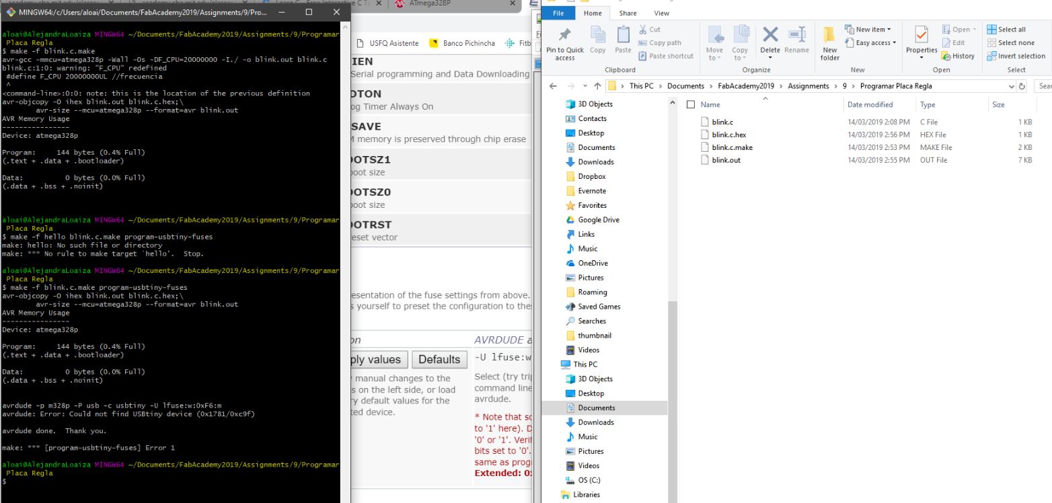Click the Explorer forward arrow

pos(571,86)
